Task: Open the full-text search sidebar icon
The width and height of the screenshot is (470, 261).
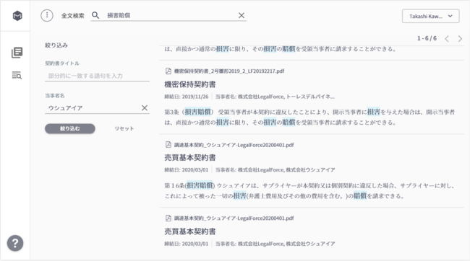Action: coord(17,75)
